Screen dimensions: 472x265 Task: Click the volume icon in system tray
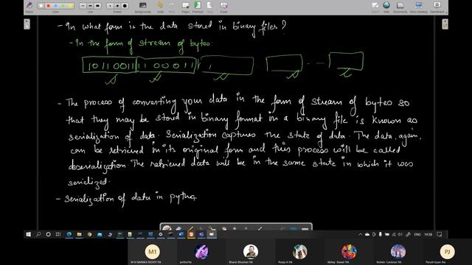coord(400,234)
